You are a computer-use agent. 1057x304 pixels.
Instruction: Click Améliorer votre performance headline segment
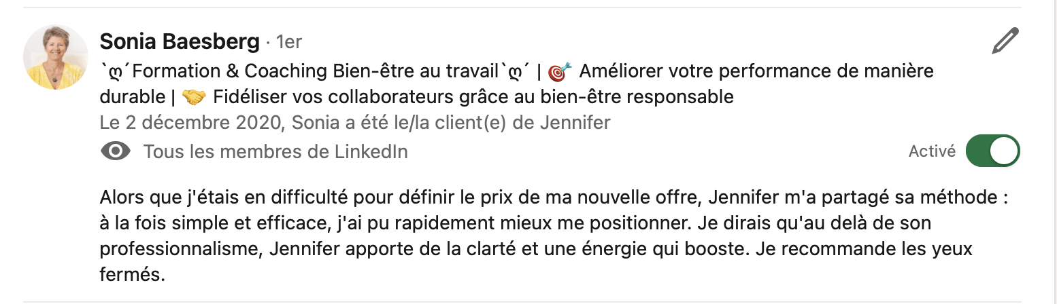(756, 71)
